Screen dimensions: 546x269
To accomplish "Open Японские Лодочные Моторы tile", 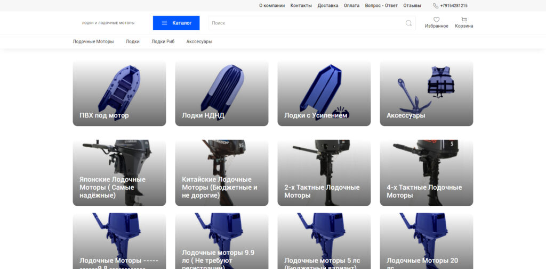I will (119, 173).
